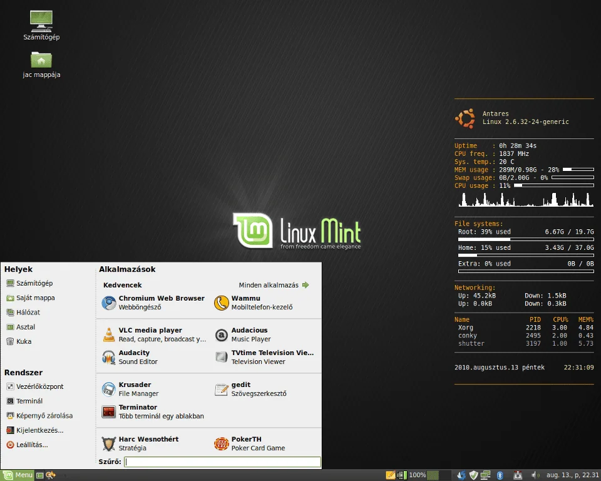Mute sound via the tray speaker icon
The width and height of the screenshot is (601, 481).
point(534,475)
